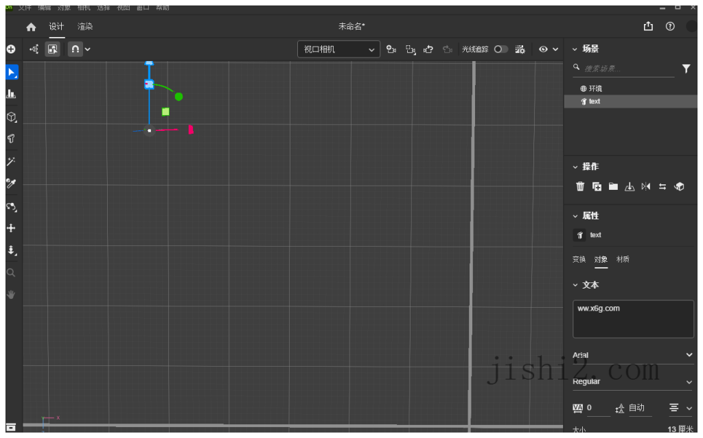Click the add camera bookmark icon
Screen dimensions: 703x438
point(391,49)
